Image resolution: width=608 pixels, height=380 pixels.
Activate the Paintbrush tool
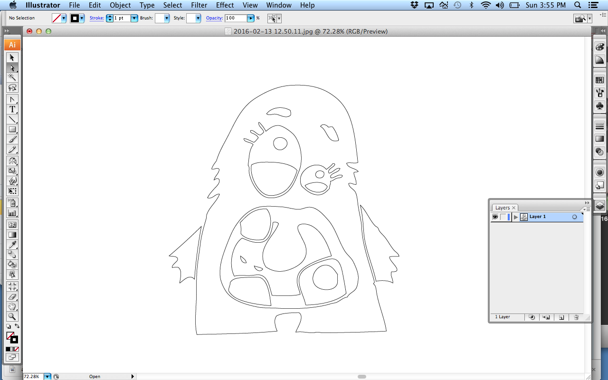[12, 139]
